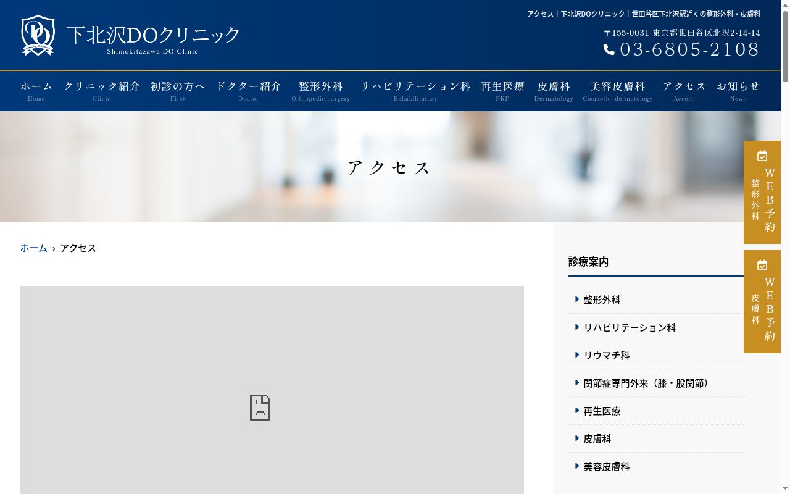The image size is (790, 494).
Task: Click arrow bullet next to リハビリテーション科 in sidebar
Action: coord(577,327)
